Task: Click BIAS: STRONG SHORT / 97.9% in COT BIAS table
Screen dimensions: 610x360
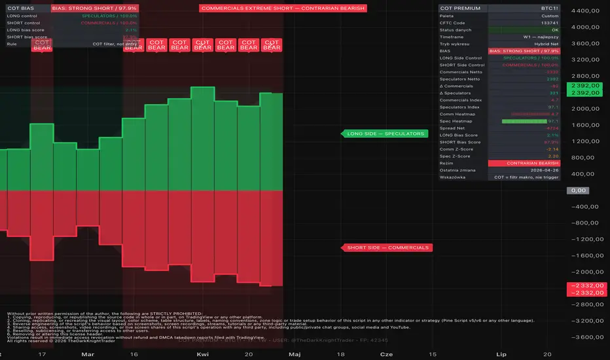Action: [94, 8]
